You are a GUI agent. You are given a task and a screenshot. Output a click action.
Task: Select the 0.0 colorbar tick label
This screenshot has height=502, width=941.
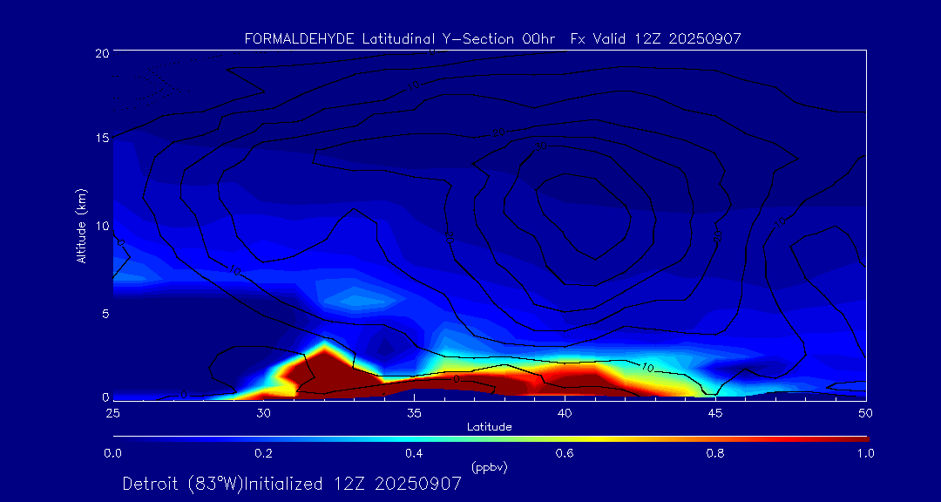click(x=112, y=453)
